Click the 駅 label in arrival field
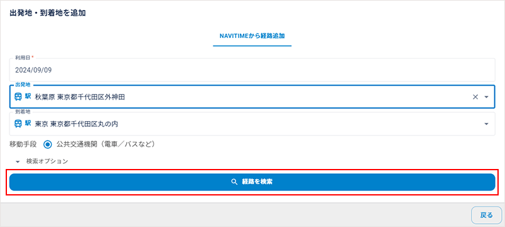The width and height of the screenshot is (505, 227). point(28,124)
